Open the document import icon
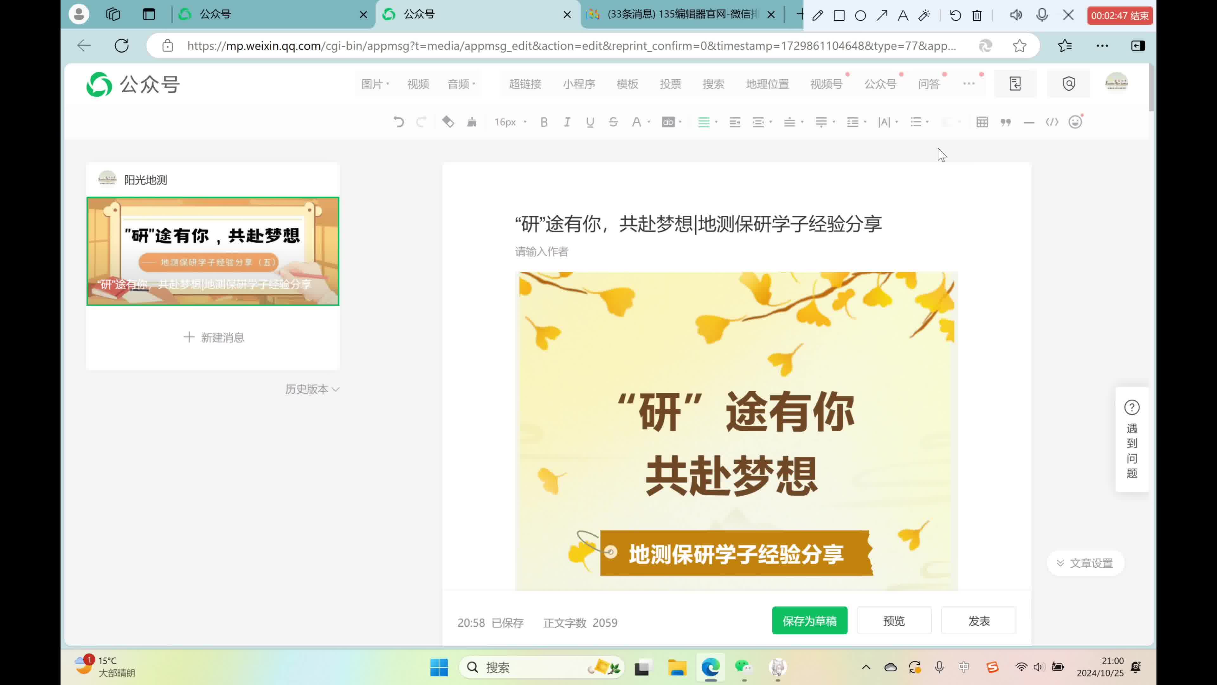Screen dimensions: 1217x685 [x=1015, y=84]
